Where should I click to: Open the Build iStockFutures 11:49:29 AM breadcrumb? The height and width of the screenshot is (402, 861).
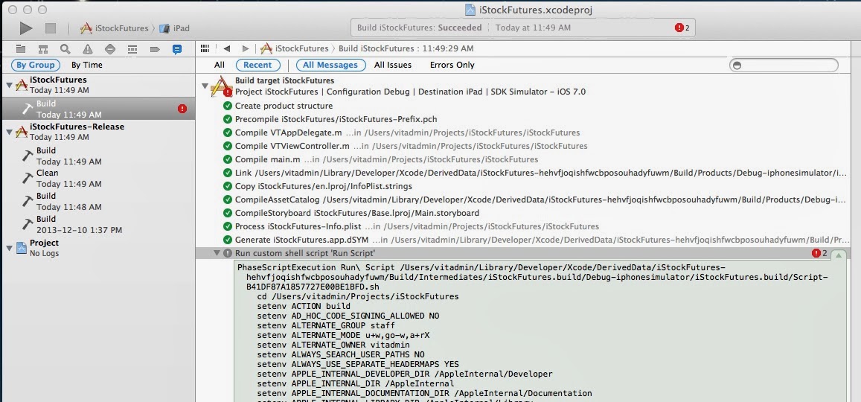click(406, 48)
